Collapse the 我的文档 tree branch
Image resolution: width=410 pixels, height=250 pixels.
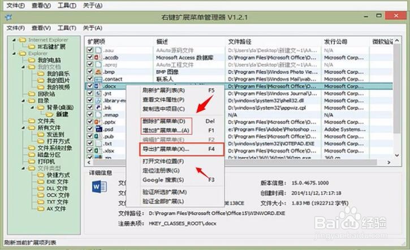pos(23,67)
